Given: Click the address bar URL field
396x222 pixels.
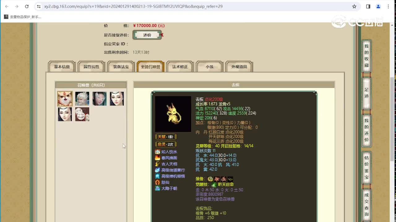Looking at the screenshot, I should click(x=197, y=6).
